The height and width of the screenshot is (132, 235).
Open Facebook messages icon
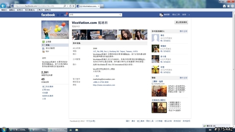click(x=62, y=15)
